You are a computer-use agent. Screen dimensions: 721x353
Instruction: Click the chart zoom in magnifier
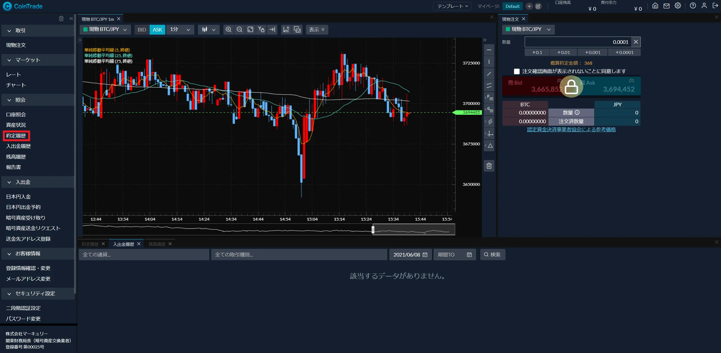228,30
